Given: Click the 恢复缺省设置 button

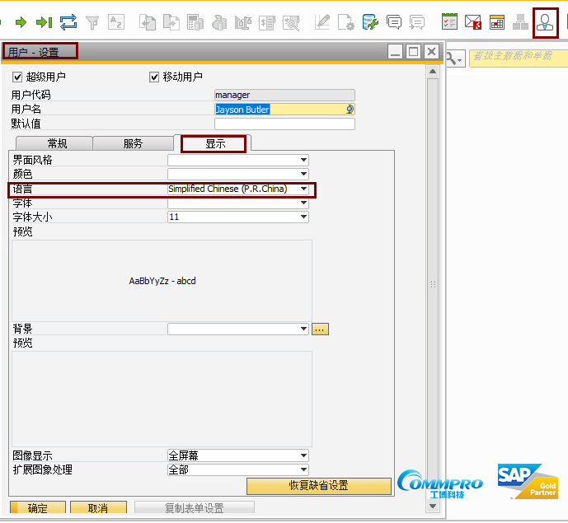Looking at the screenshot, I should click(x=330, y=486).
